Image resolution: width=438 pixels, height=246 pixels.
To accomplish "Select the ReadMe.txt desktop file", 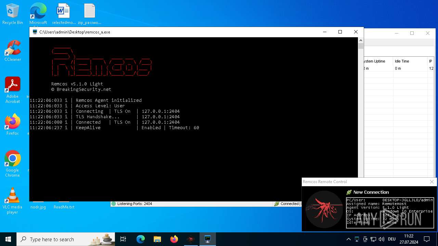I will (x=64, y=206).
